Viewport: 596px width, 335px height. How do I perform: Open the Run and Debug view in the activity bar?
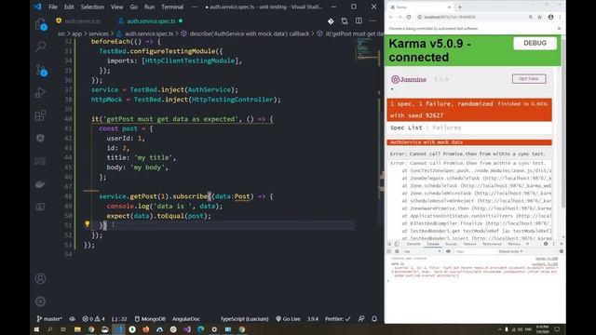coord(40,92)
